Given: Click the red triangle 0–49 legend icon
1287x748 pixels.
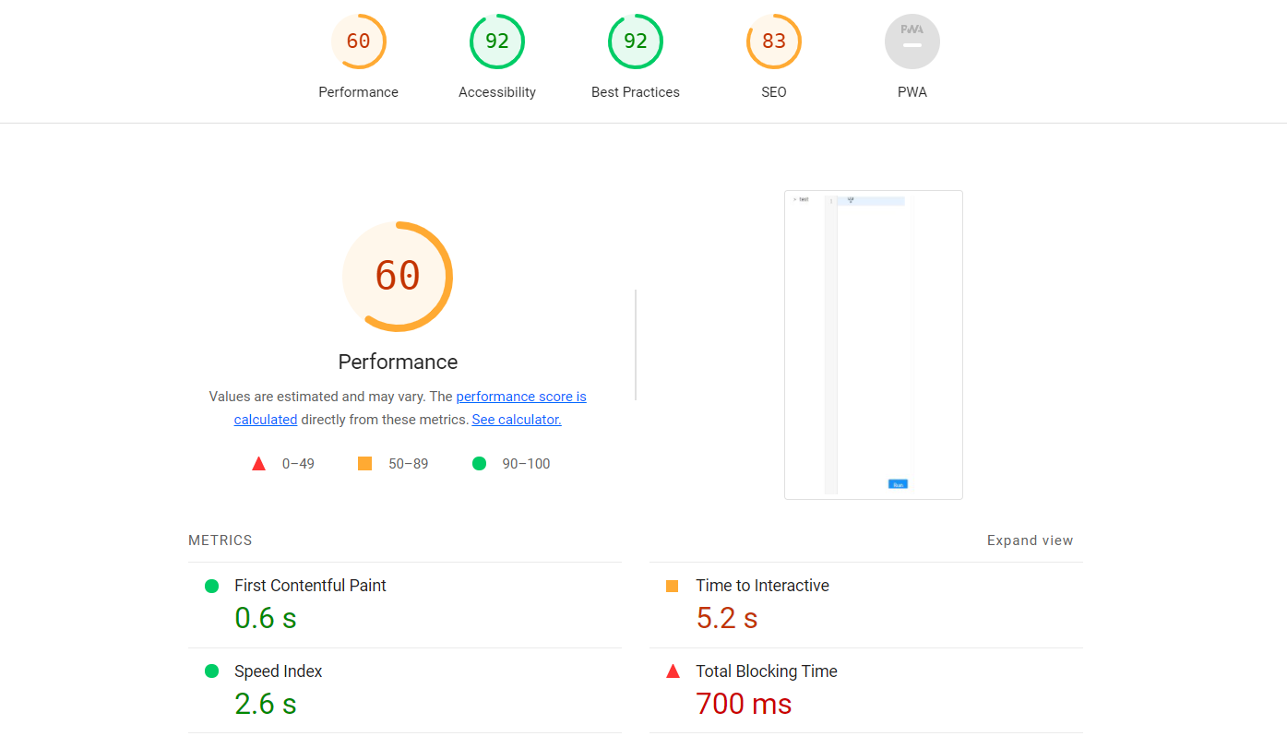Looking at the screenshot, I should pyautogui.click(x=258, y=464).
